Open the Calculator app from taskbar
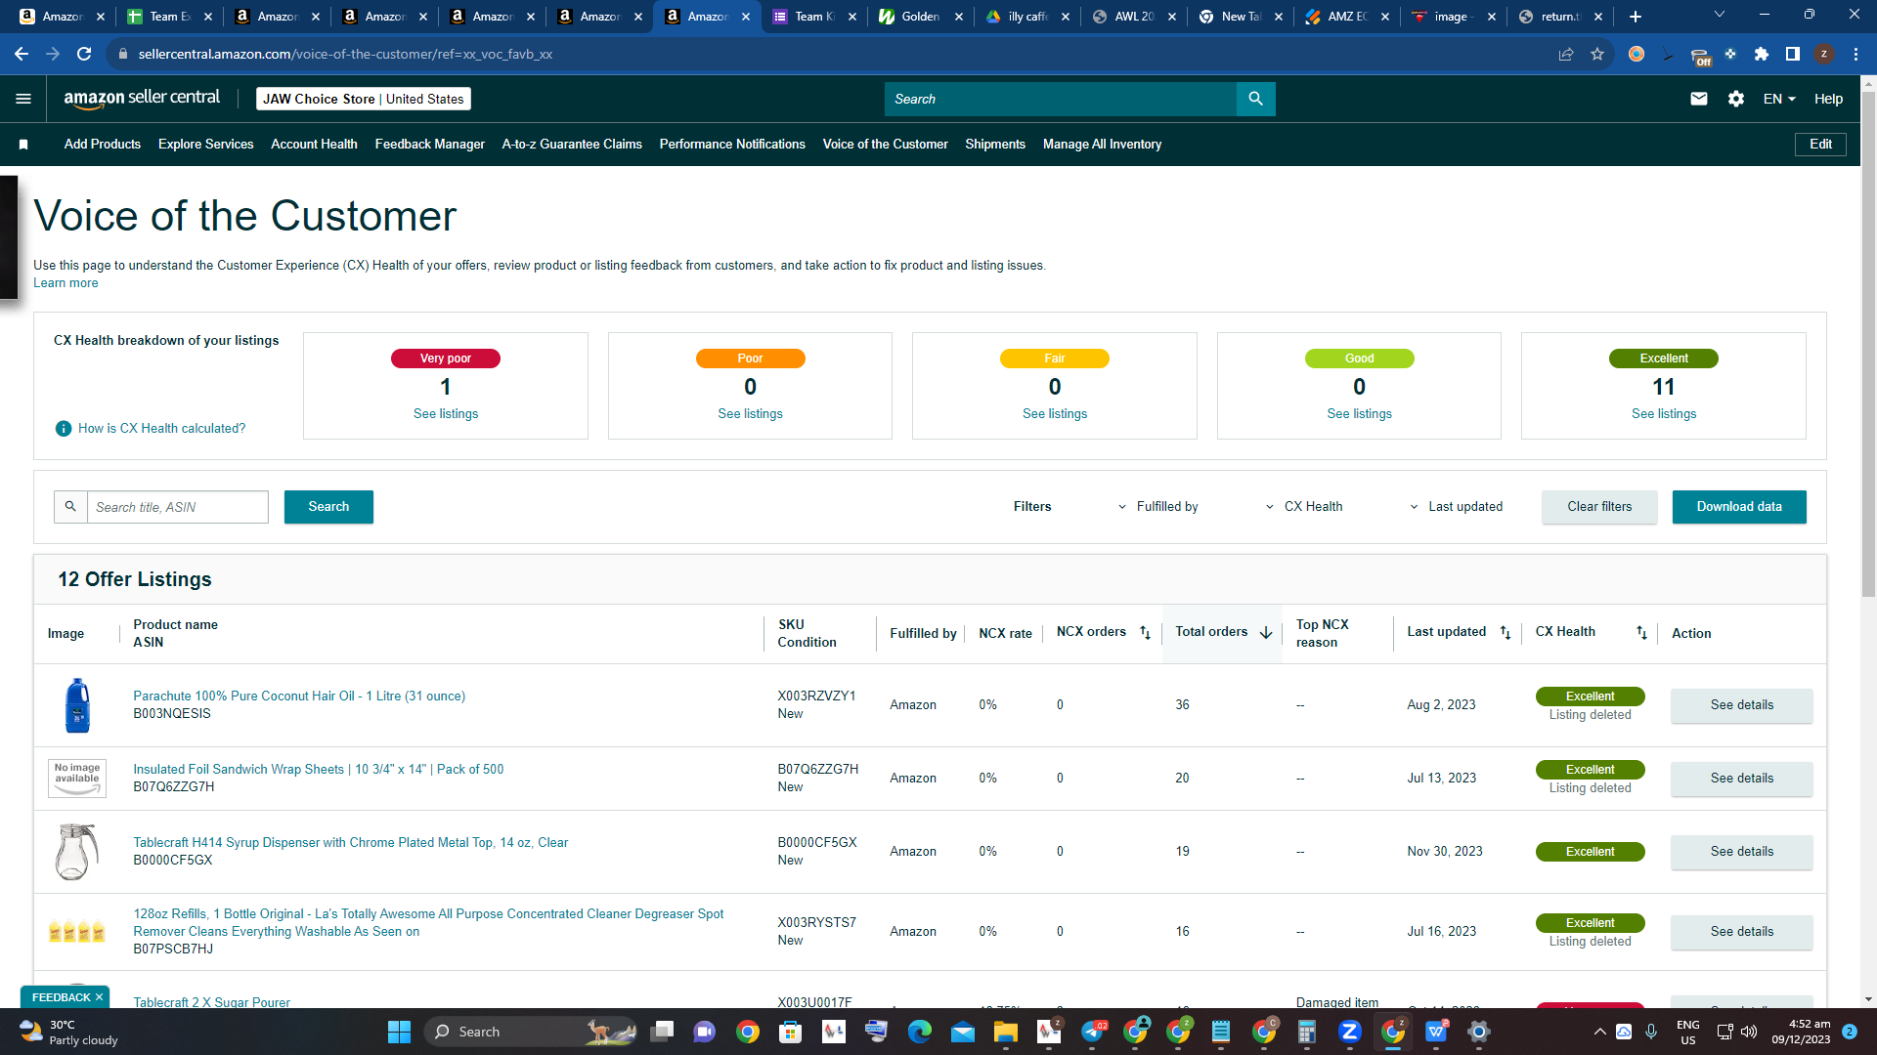The width and height of the screenshot is (1877, 1055). tap(1307, 1032)
